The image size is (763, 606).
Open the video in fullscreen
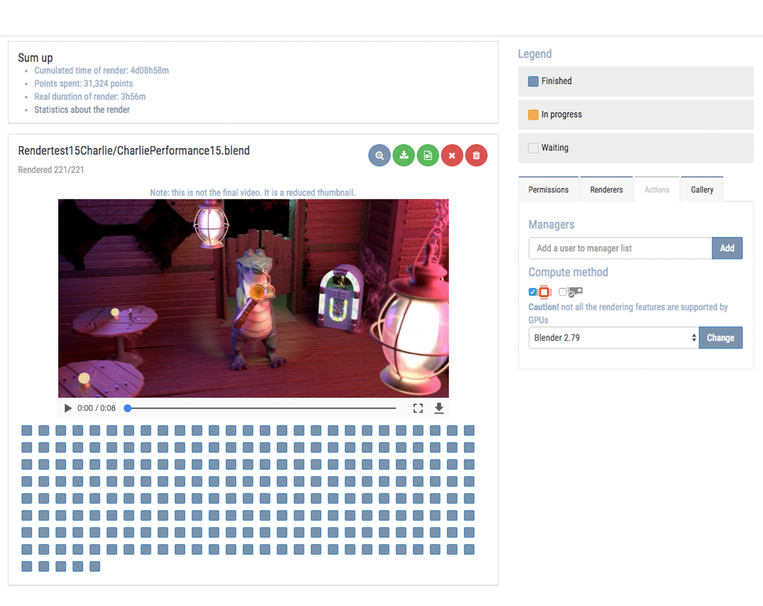pyautogui.click(x=418, y=408)
